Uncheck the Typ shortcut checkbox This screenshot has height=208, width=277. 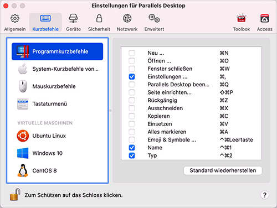point(132,155)
